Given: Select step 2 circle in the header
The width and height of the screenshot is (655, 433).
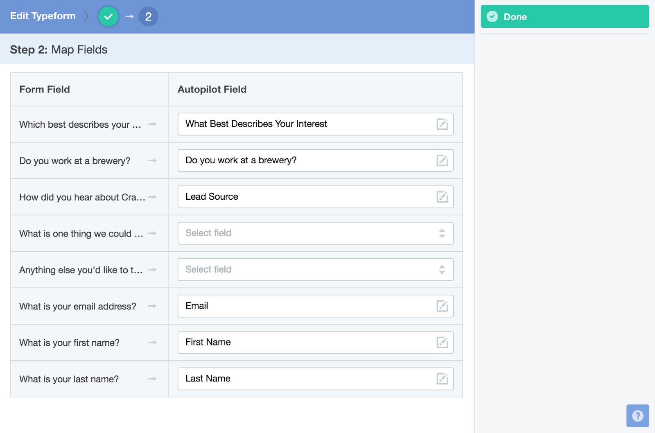Looking at the screenshot, I should [x=148, y=17].
